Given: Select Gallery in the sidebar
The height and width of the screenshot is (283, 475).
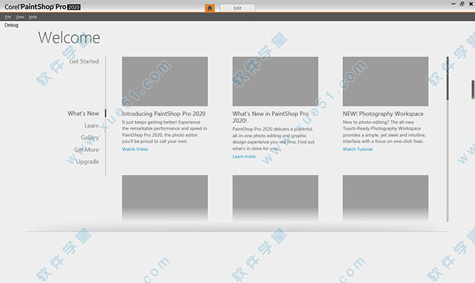Looking at the screenshot, I should 89,138.
